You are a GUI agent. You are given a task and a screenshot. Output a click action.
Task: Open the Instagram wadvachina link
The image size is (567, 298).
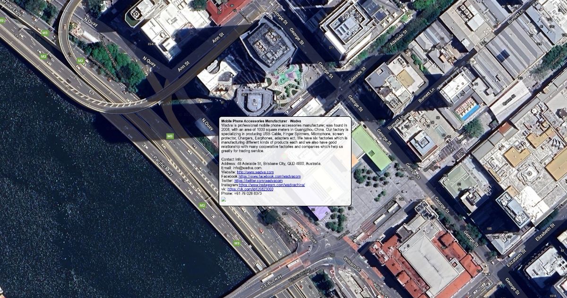click(272, 185)
